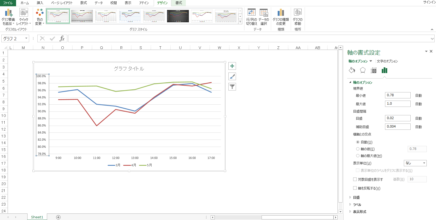Screen dimensions: 436x220
Task: Click the formula bar cancel X icon
Action: (43, 38)
